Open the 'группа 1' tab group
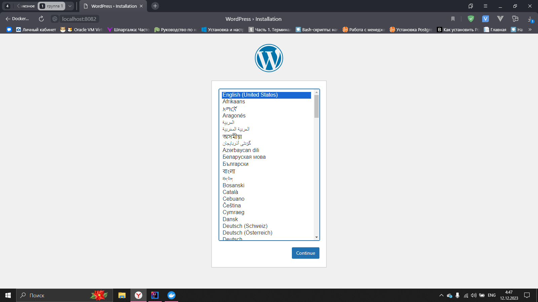This screenshot has height=302, width=538. coord(51,6)
